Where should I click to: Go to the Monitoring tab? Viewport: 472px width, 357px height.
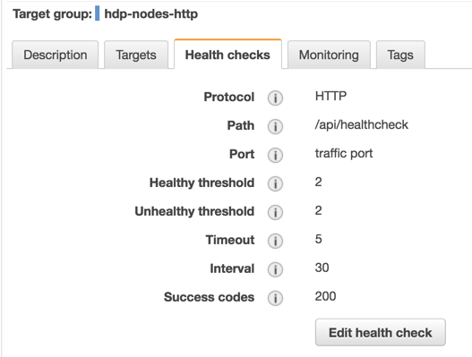point(329,55)
